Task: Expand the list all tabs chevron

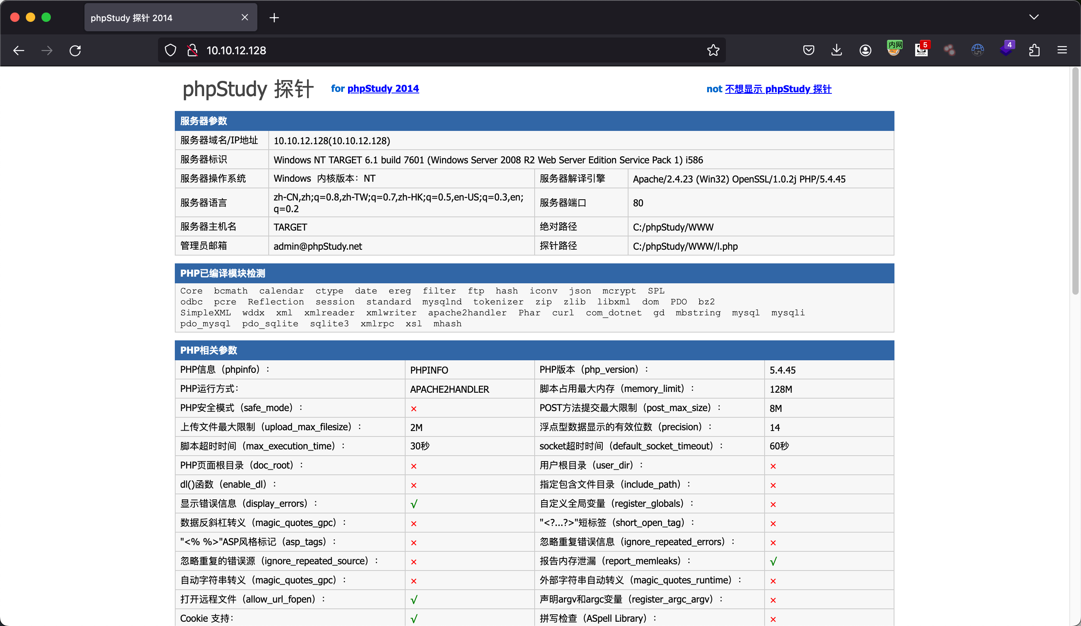Action: click(1034, 17)
